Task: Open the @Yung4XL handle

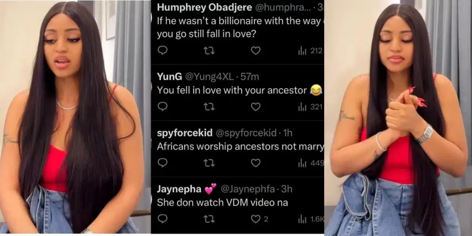Action: [209, 77]
